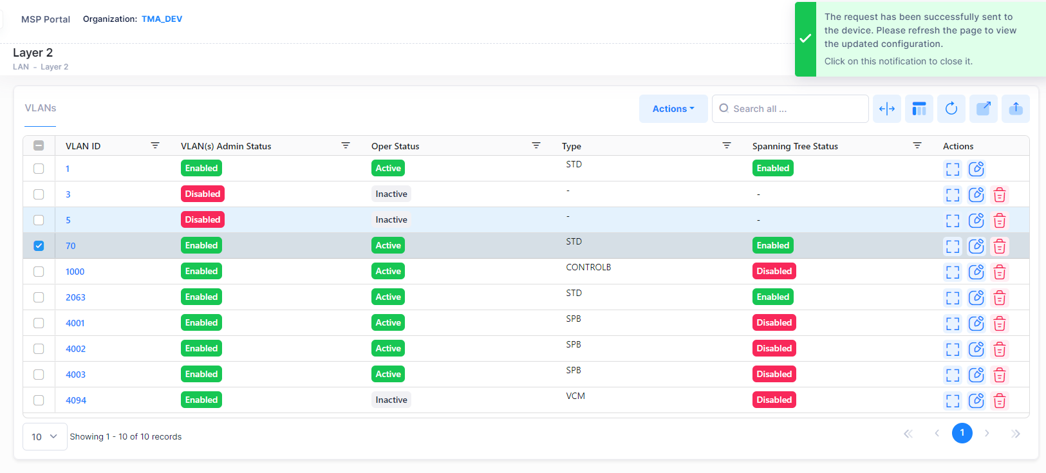Screen dimensions: 1046x473
Task: Open the VLAN ID column filter
Action: pyautogui.click(x=155, y=146)
